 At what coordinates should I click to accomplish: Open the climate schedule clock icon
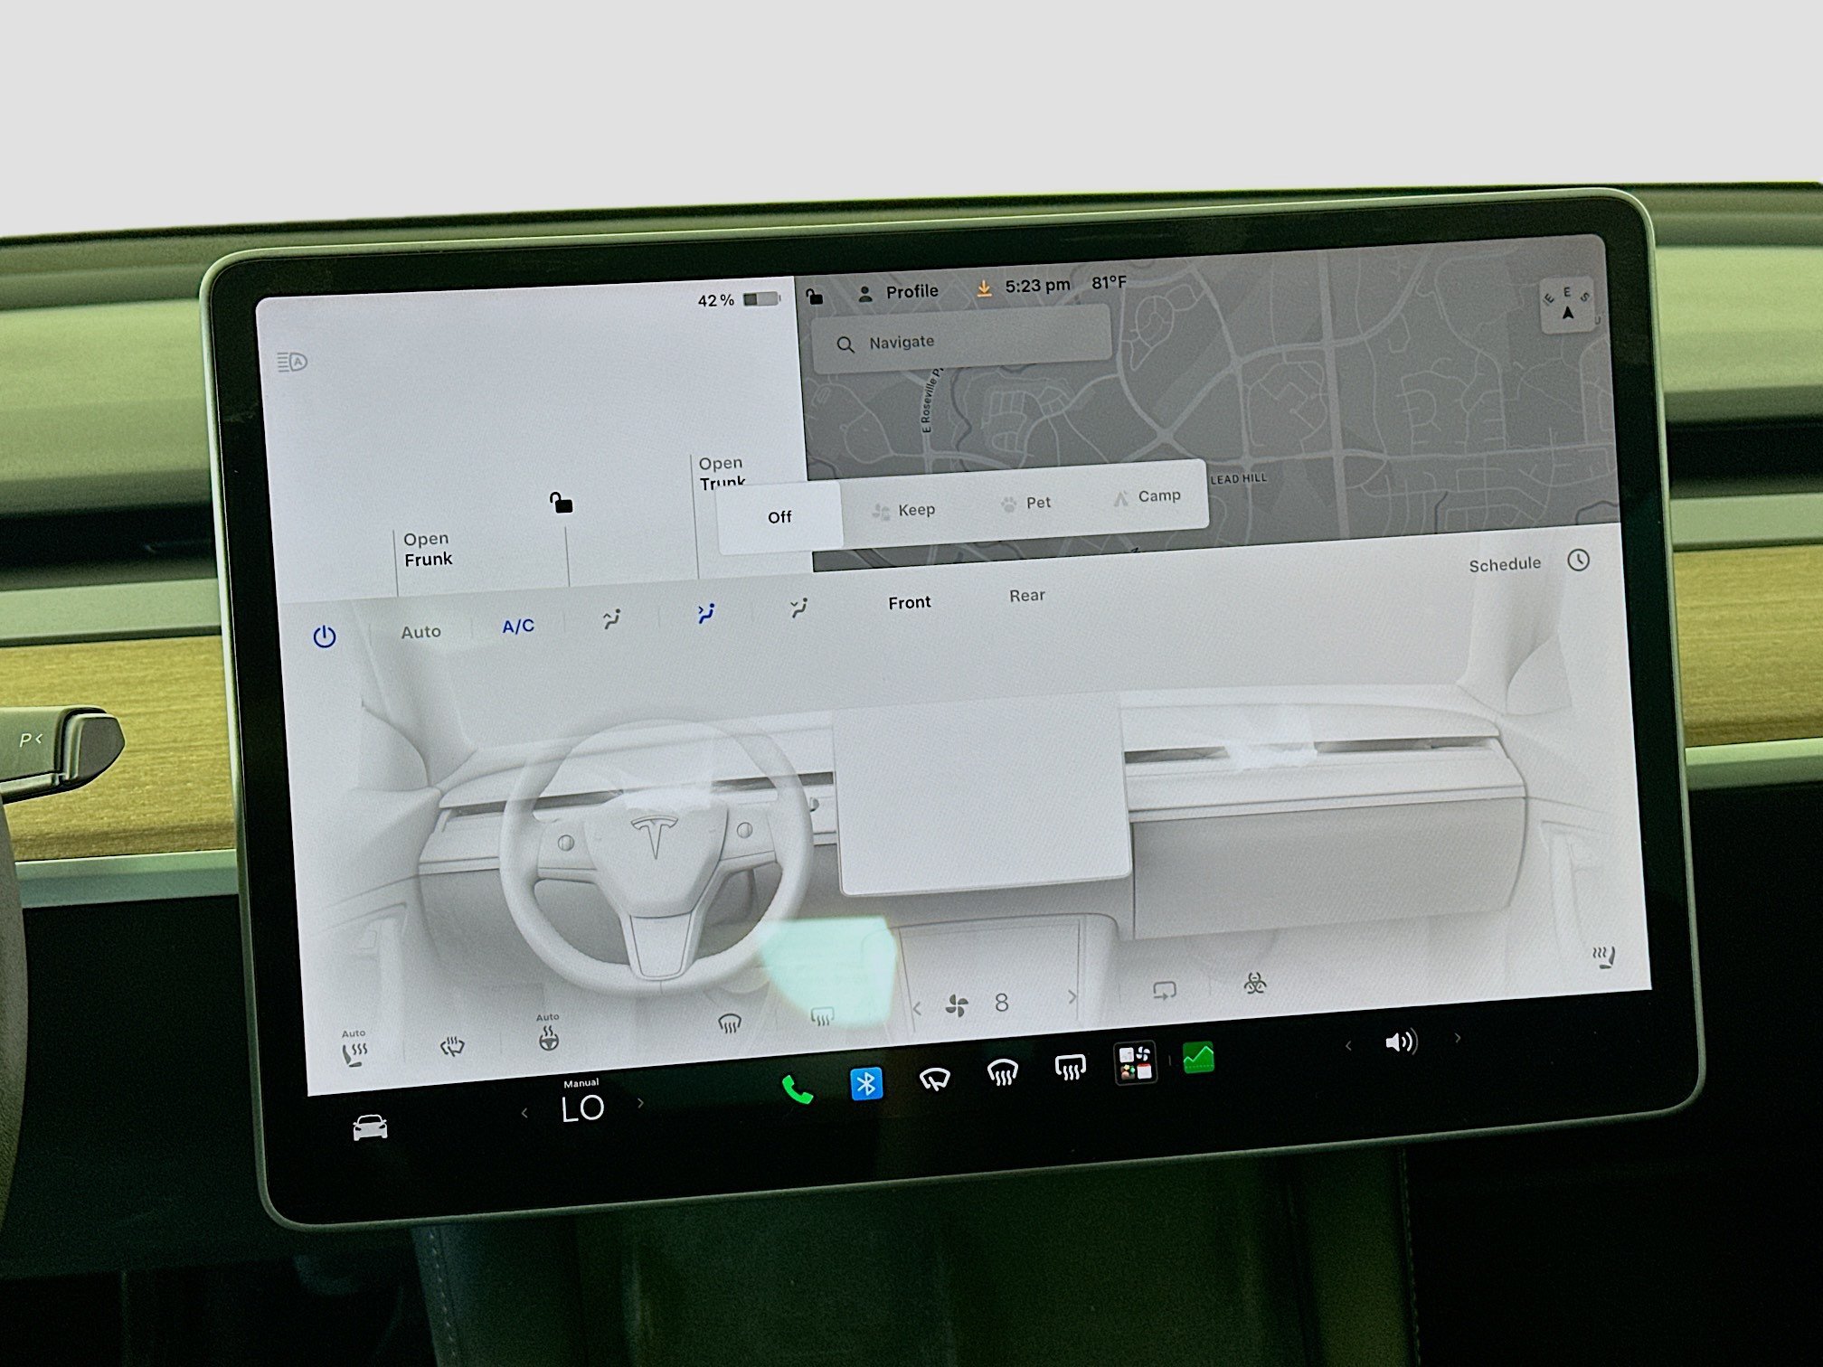tap(1578, 560)
